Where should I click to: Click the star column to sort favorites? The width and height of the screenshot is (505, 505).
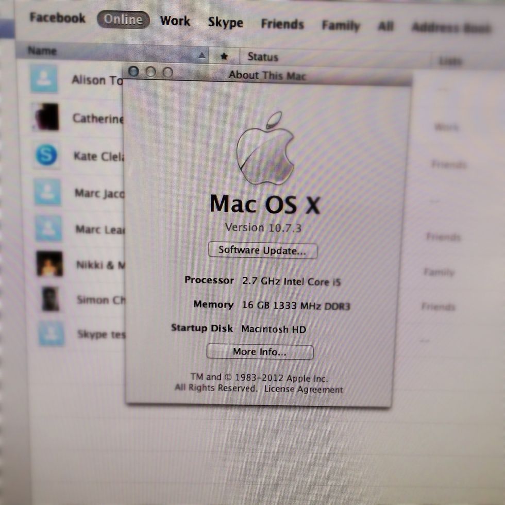225,55
